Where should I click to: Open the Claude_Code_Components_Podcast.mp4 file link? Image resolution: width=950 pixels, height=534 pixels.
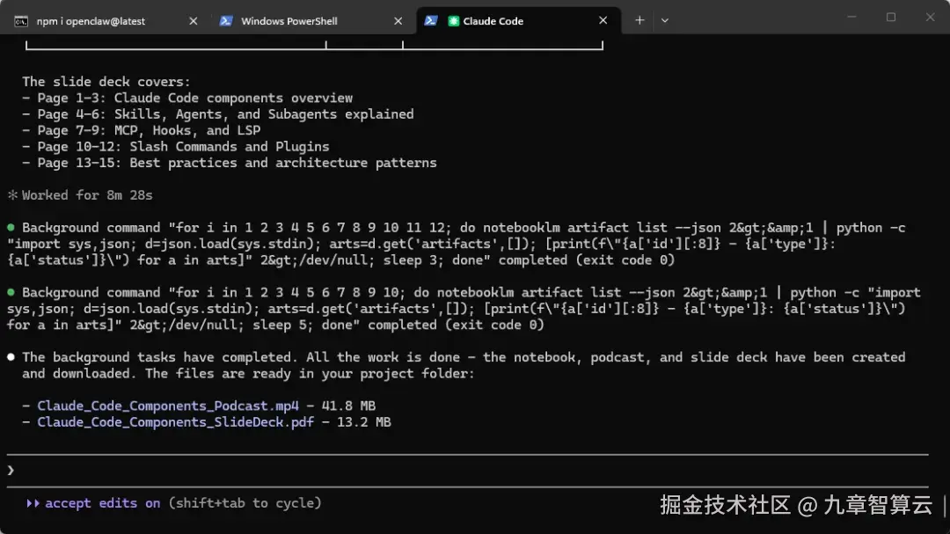(x=168, y=406)
